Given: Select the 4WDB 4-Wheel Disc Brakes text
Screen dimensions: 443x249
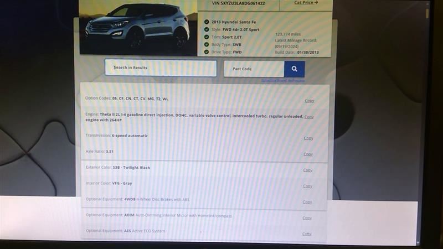Looking at the screenshot, I should click(157, 200).
